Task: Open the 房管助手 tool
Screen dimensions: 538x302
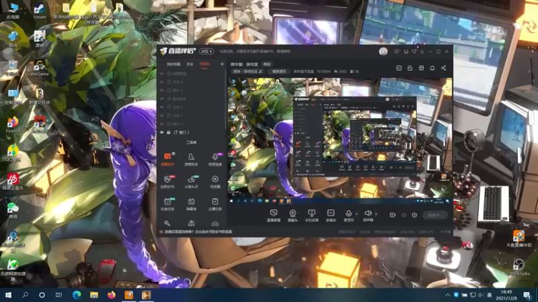Action: click(x=191, y=159)
